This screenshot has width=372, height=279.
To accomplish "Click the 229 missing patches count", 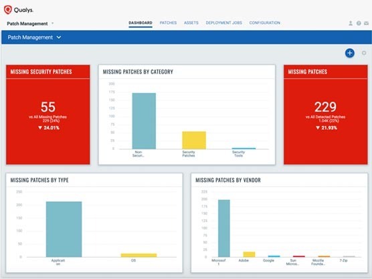I will (325, 107).
